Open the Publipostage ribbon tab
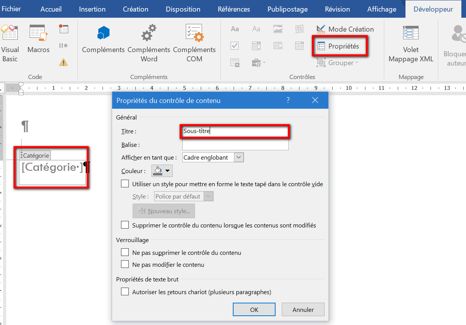This screenshot has height=325, width=466. (x=288, y=9)
